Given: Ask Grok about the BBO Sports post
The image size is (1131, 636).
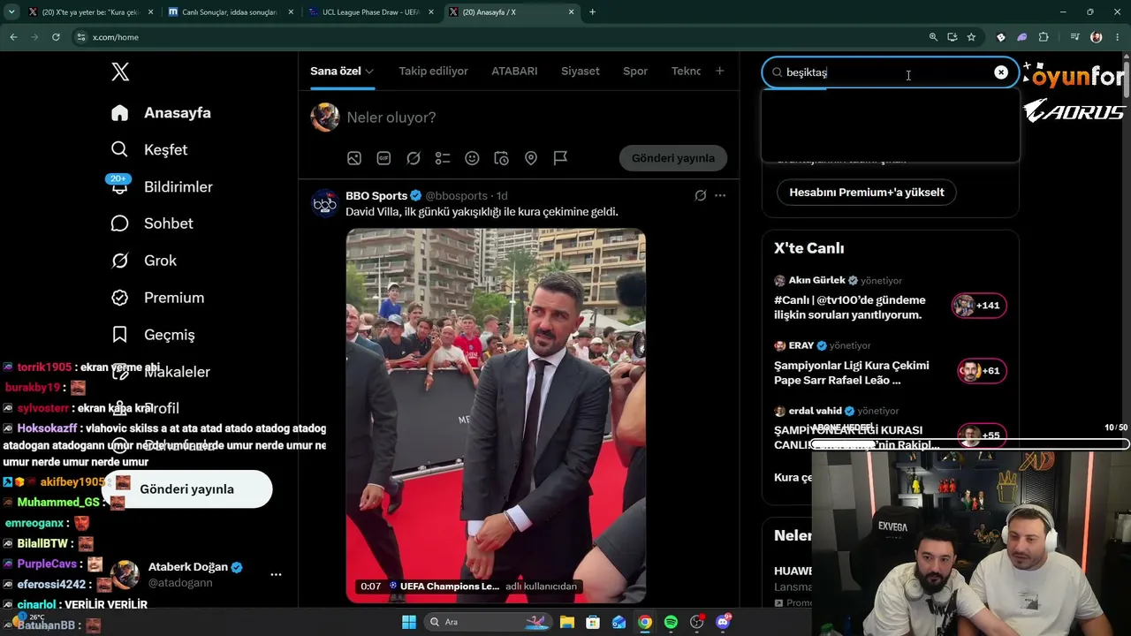Looking at the screenshot, I should pyautogui.click(x=701, y=195).
